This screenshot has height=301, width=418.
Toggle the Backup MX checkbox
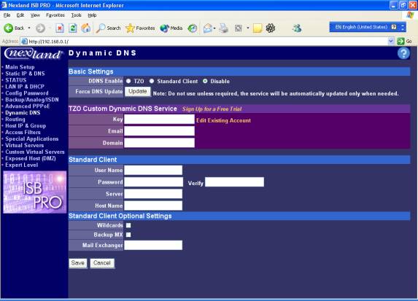pyautogui.click(x=128, y=235)
